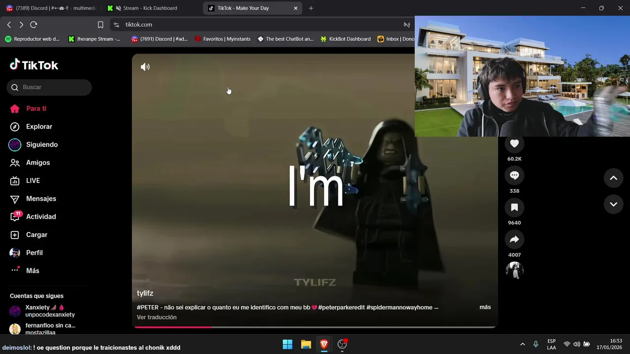
Task: Open the comments showing 338
Action: 514,176
